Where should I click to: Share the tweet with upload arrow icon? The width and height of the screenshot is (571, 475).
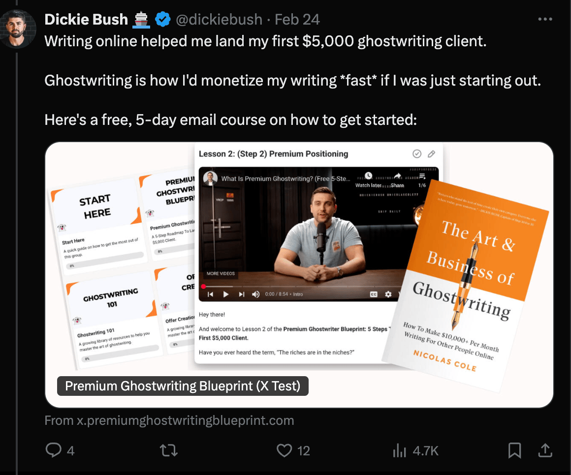(545, 450)
